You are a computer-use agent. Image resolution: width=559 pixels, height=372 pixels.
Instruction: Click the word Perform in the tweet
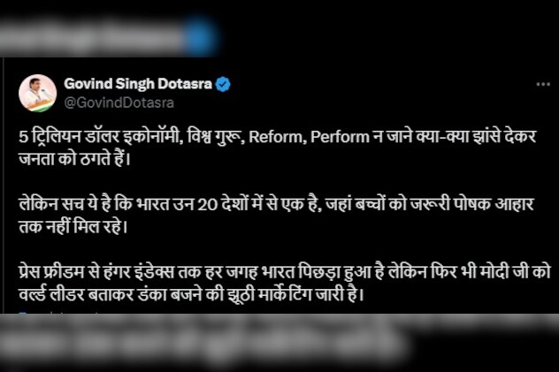[340, 137]
